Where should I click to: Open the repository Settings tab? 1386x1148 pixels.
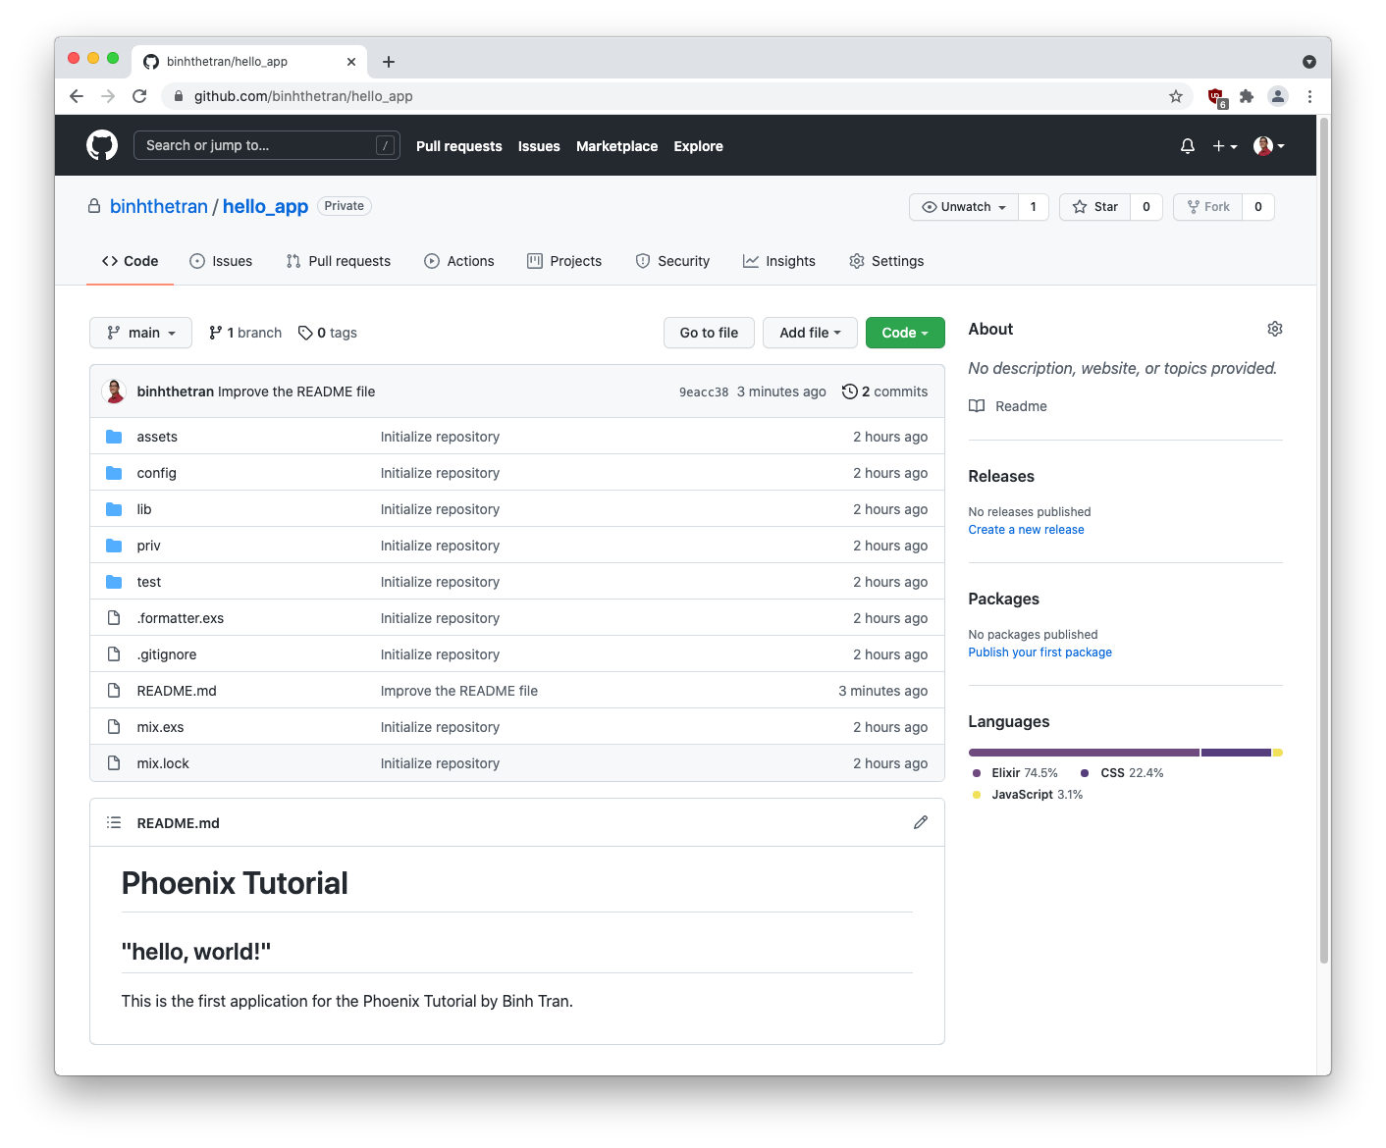click(886, 261)
